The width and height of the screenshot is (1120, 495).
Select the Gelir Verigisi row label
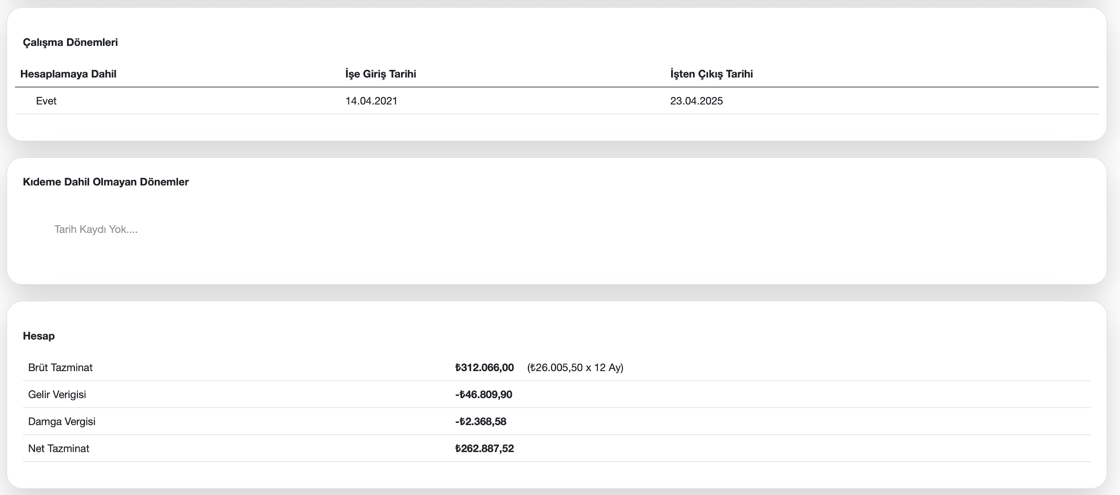click(x=57, y=394)
